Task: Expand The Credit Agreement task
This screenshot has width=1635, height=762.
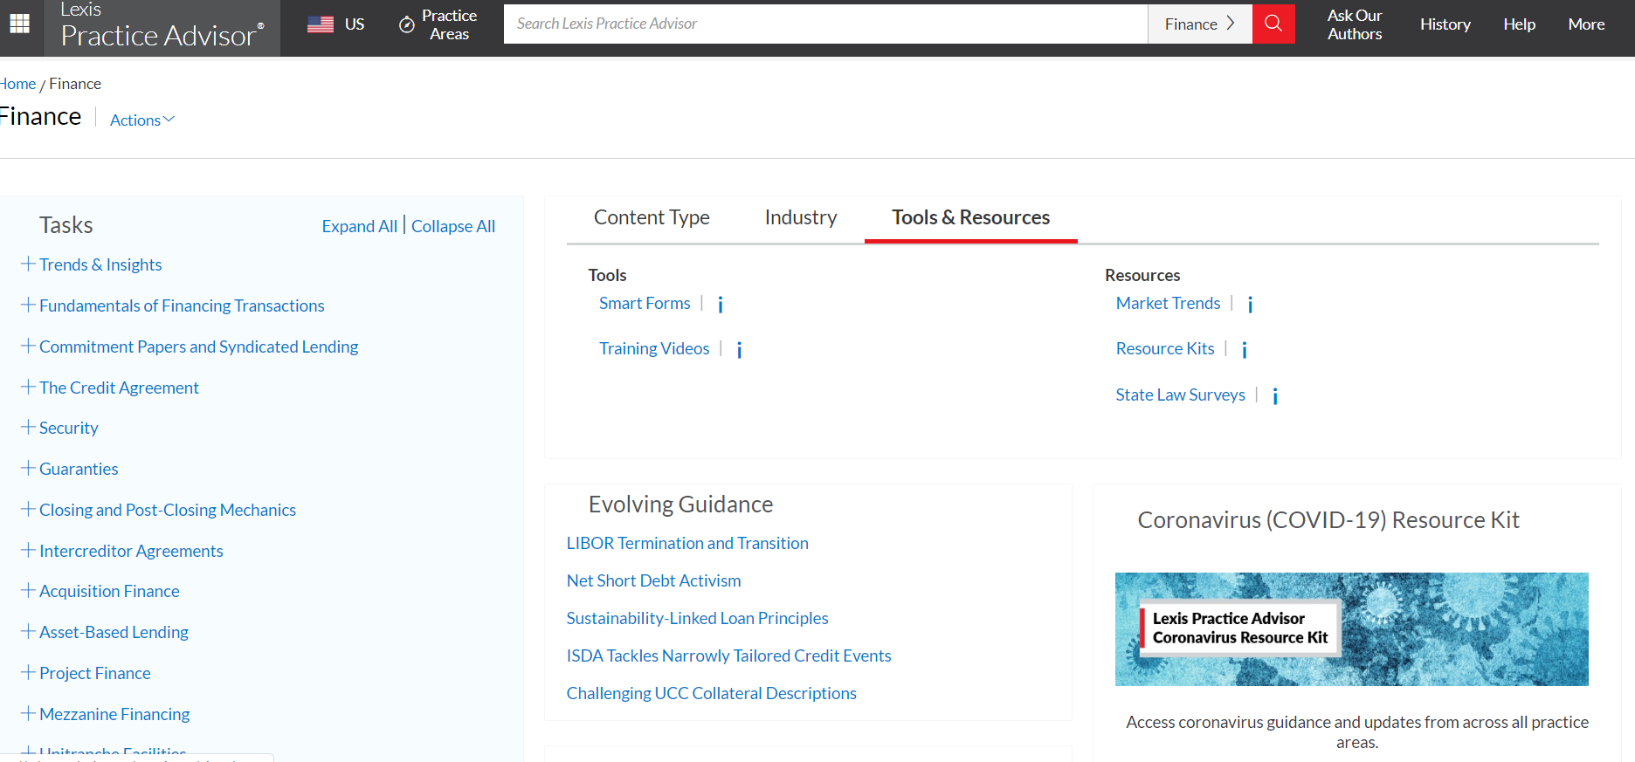Action: pyautogui.click(x=28, y=387)
